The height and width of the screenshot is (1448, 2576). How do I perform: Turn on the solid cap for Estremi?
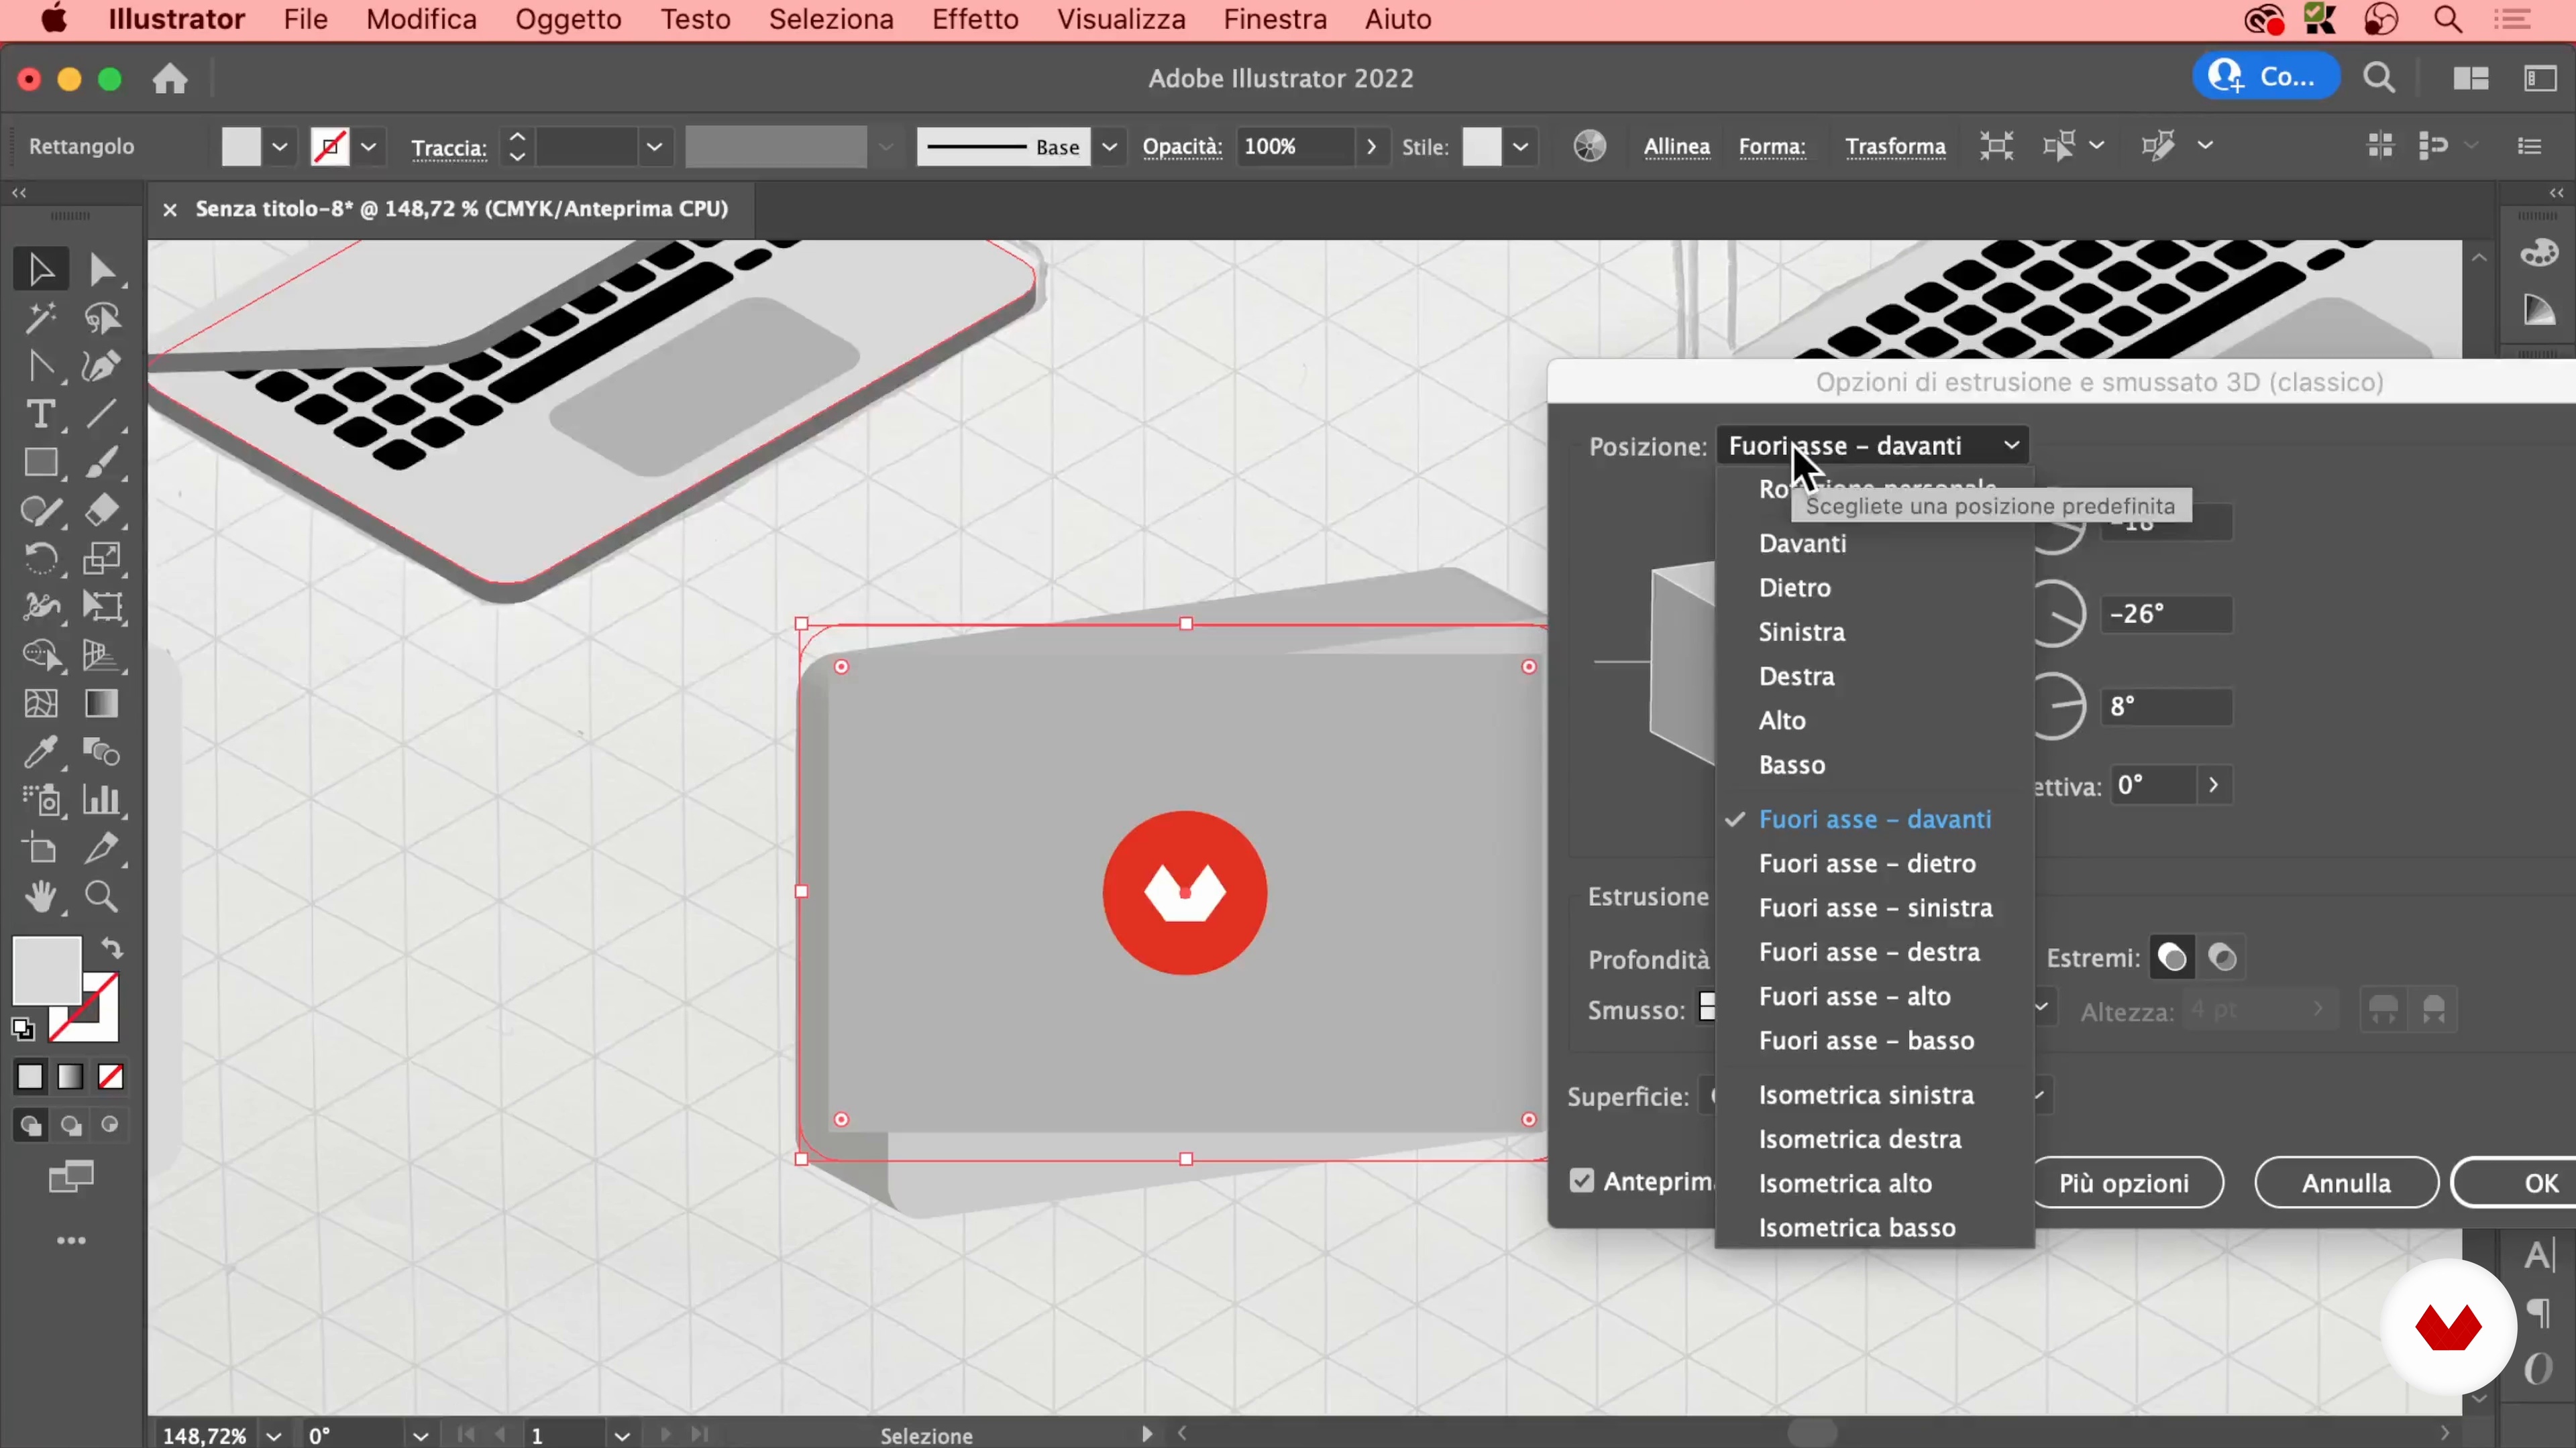[2172, 957]
